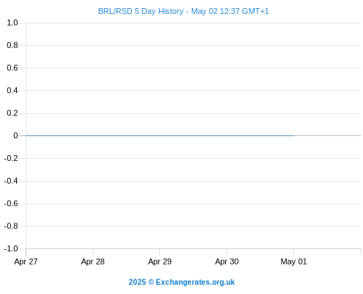This screenshot has width=363, height=294.
Task: Click the -0.4 y-axis label
Action: click(x=11, y=181)
